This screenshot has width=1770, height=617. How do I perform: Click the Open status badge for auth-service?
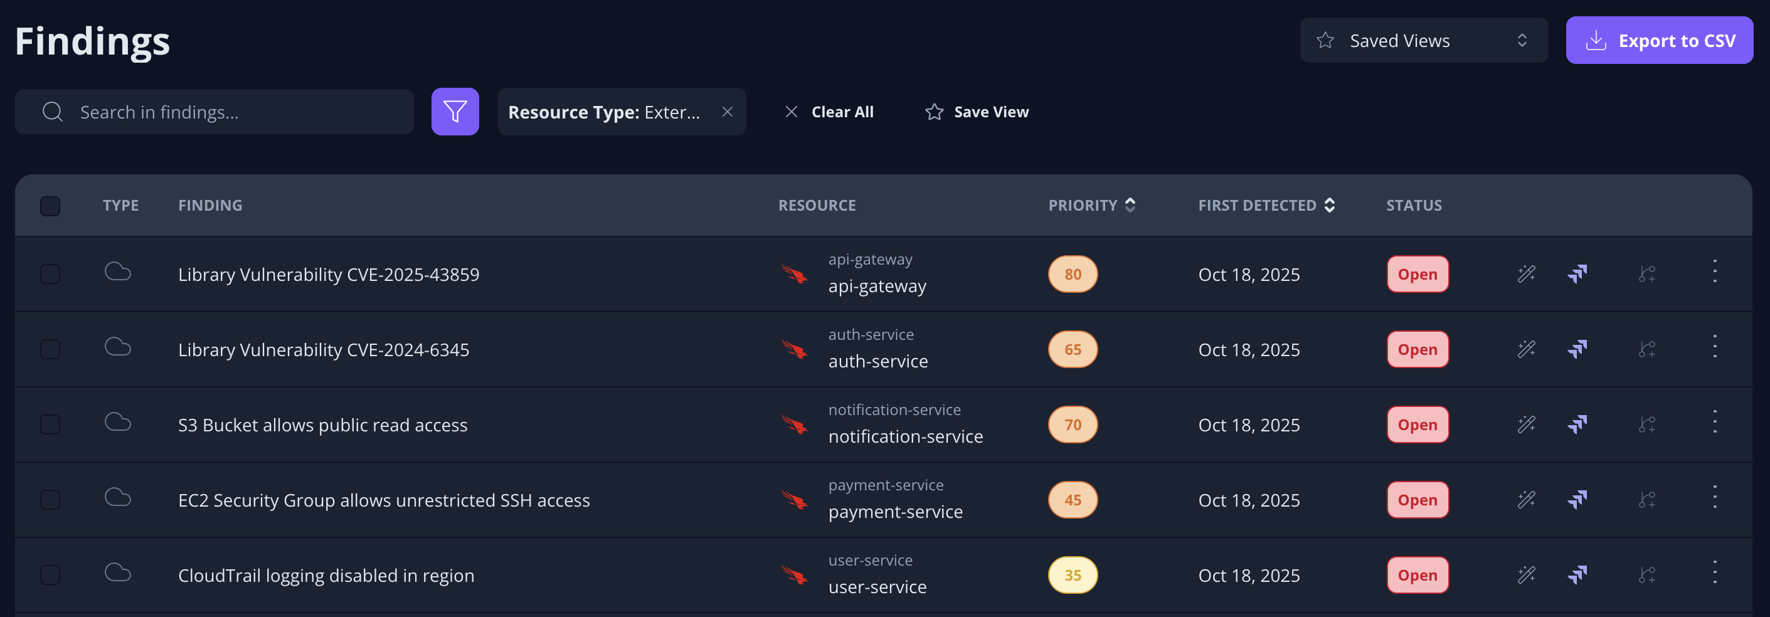(1418, 349)
